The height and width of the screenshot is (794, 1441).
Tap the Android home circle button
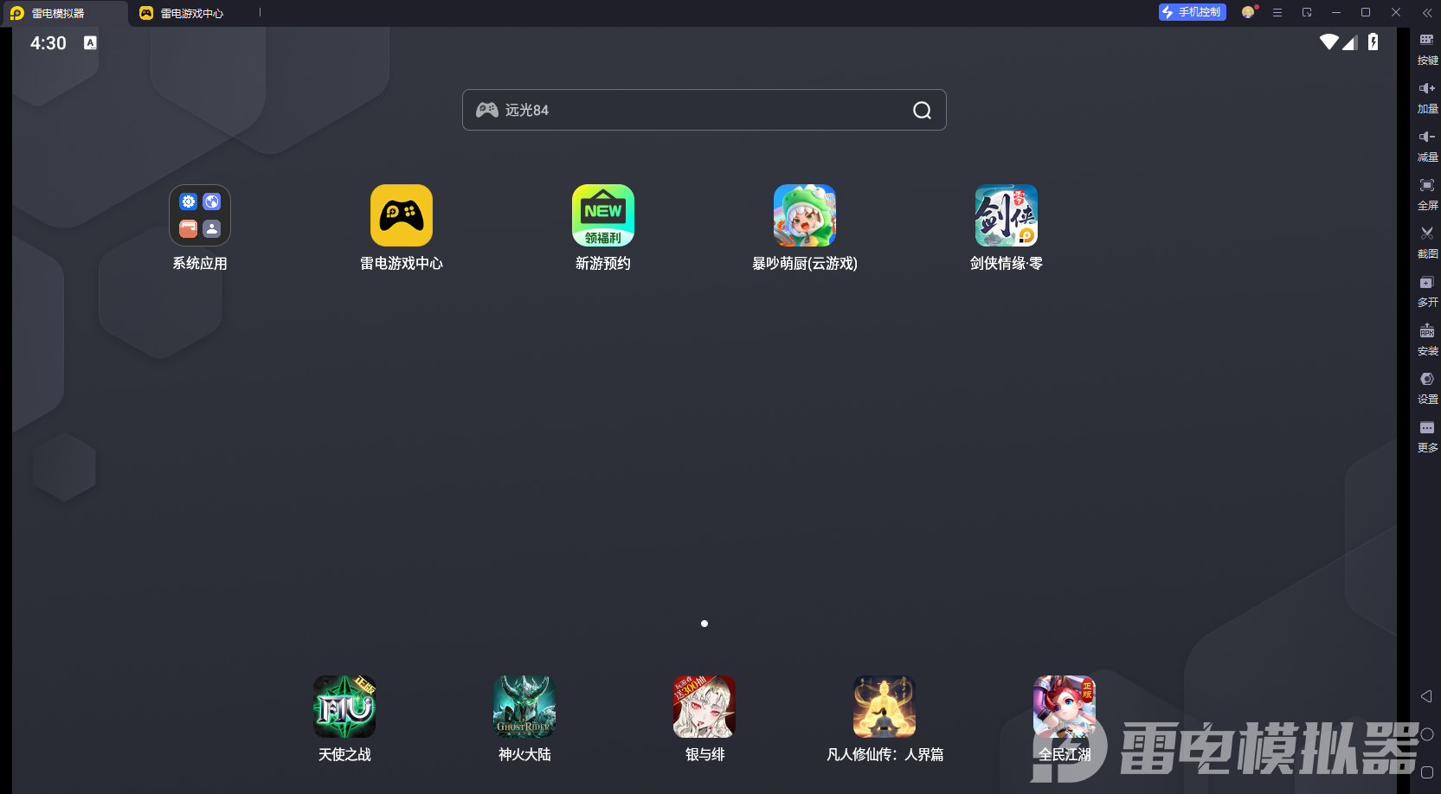click(x=1427, y=734)
